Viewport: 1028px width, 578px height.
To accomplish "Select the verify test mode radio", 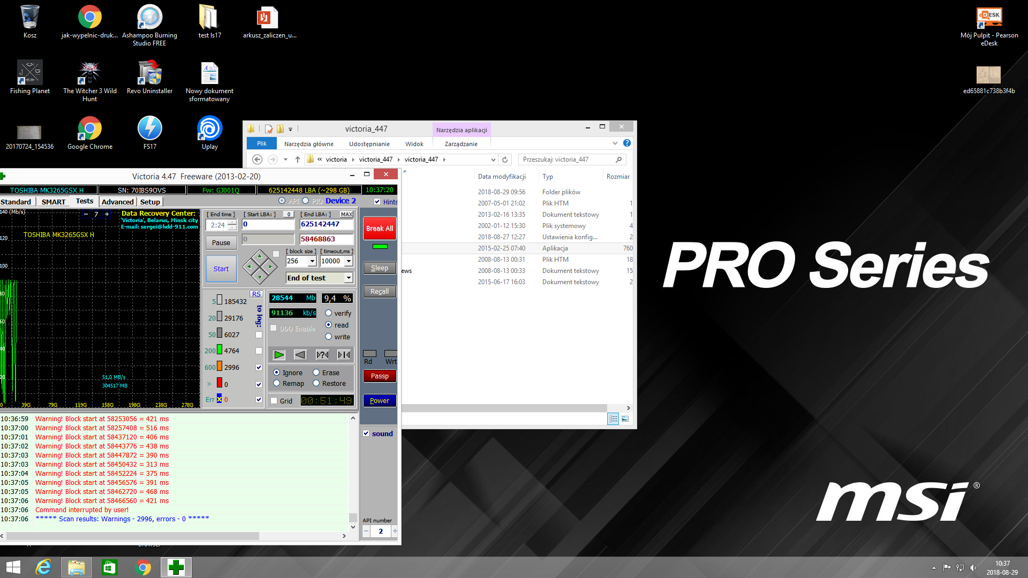I will pyautogui.click(x=329, y=313).
